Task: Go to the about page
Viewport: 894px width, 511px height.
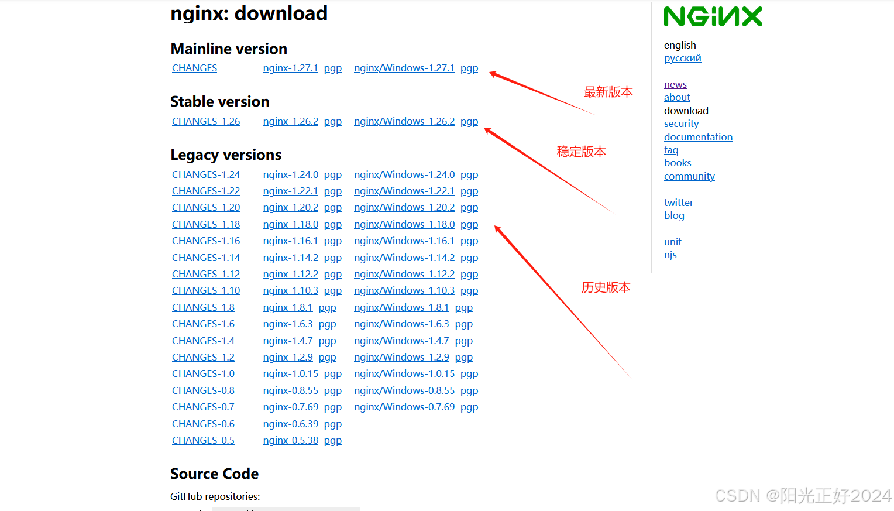Action: [x=677, y=97]
